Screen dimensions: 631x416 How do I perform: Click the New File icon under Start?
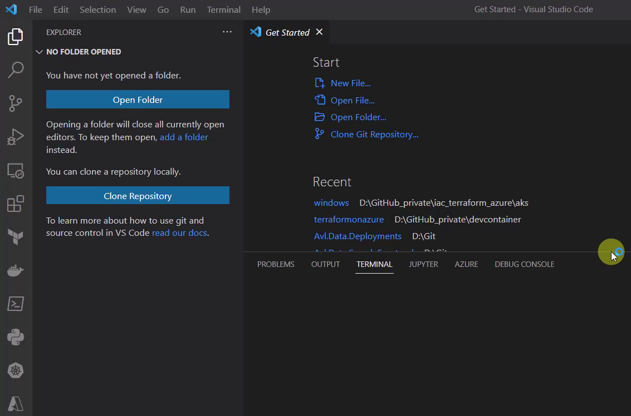click(x=320, y=83)
